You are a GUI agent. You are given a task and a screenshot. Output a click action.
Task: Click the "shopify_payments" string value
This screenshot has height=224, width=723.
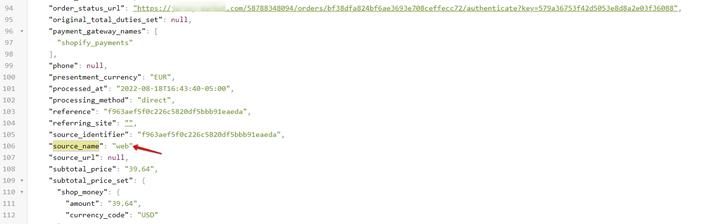(x=95, y=43)
